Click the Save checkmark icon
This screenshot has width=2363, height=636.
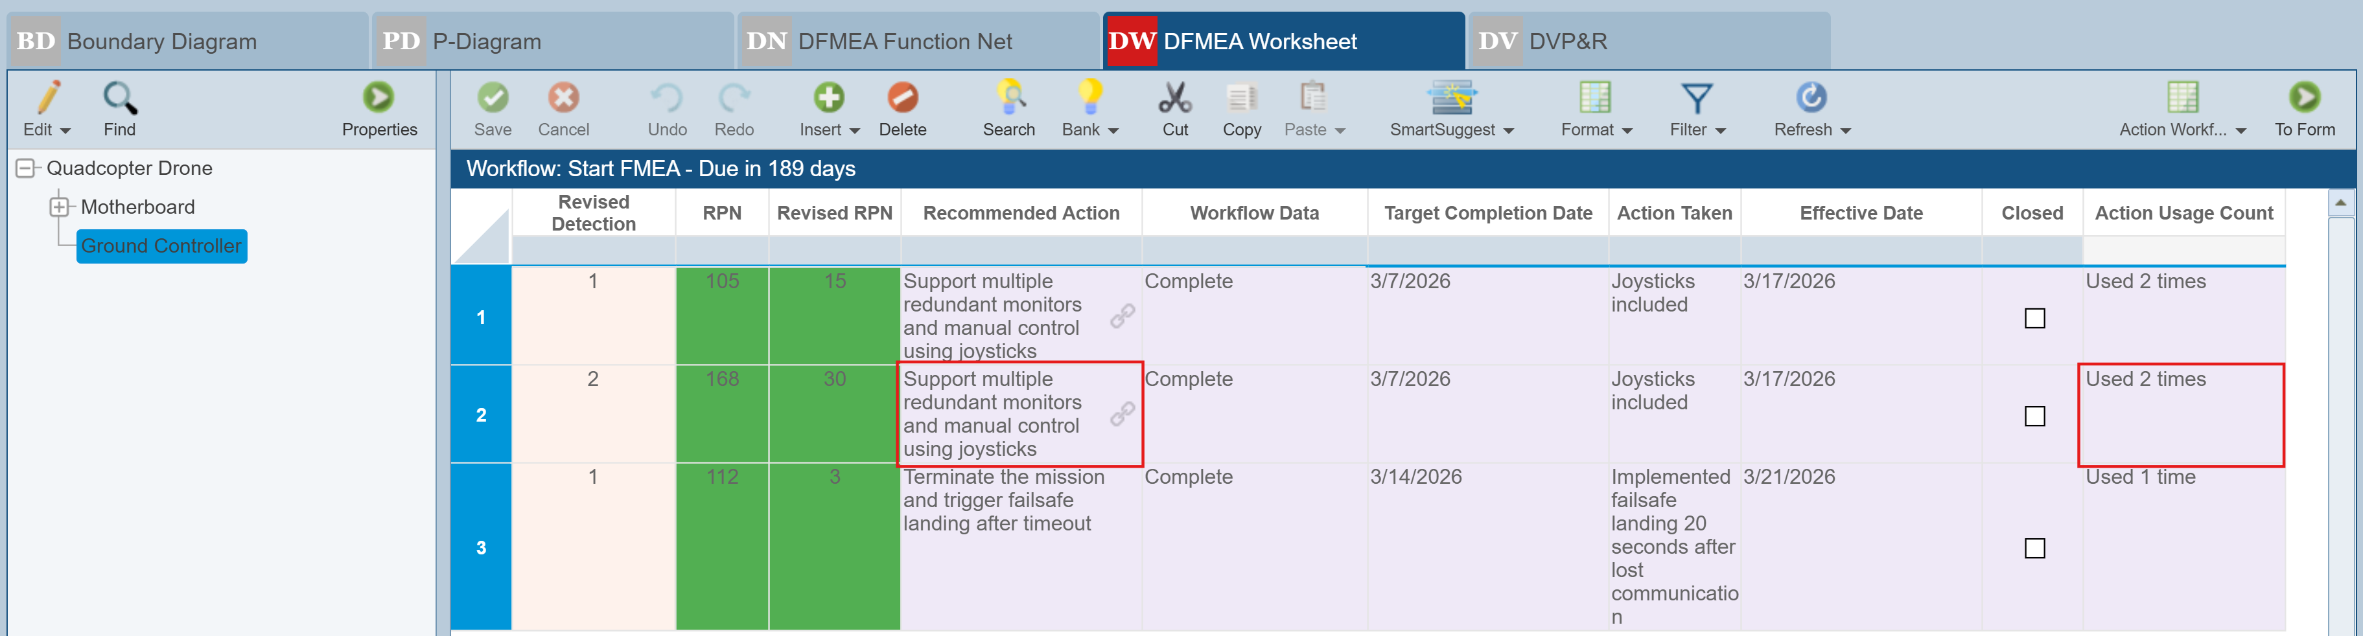[x=493, y=98]
